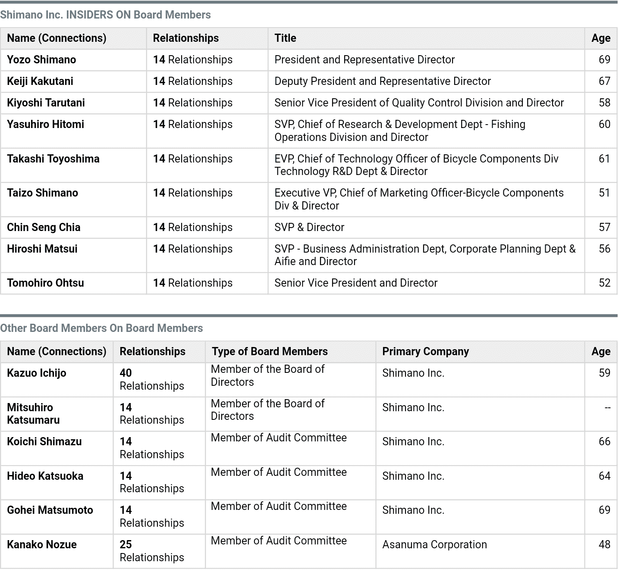Click the age 48 for Kanako Nozue
Viewport: 619px width, 572px height.
[604, 545]
